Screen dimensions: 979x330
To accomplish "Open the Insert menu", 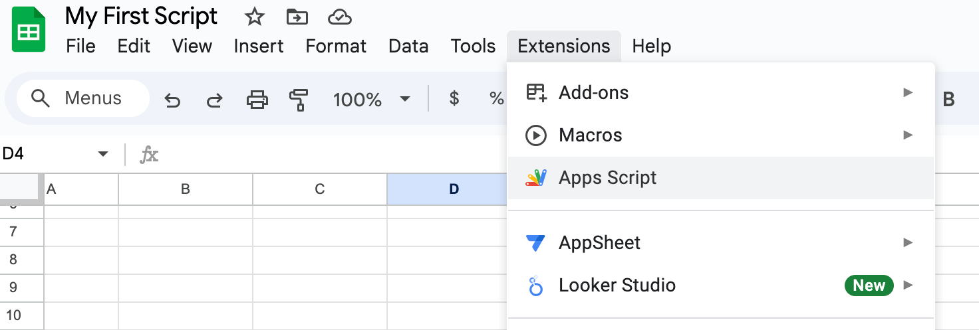I will pyautogui.click(x=259, y=46).
